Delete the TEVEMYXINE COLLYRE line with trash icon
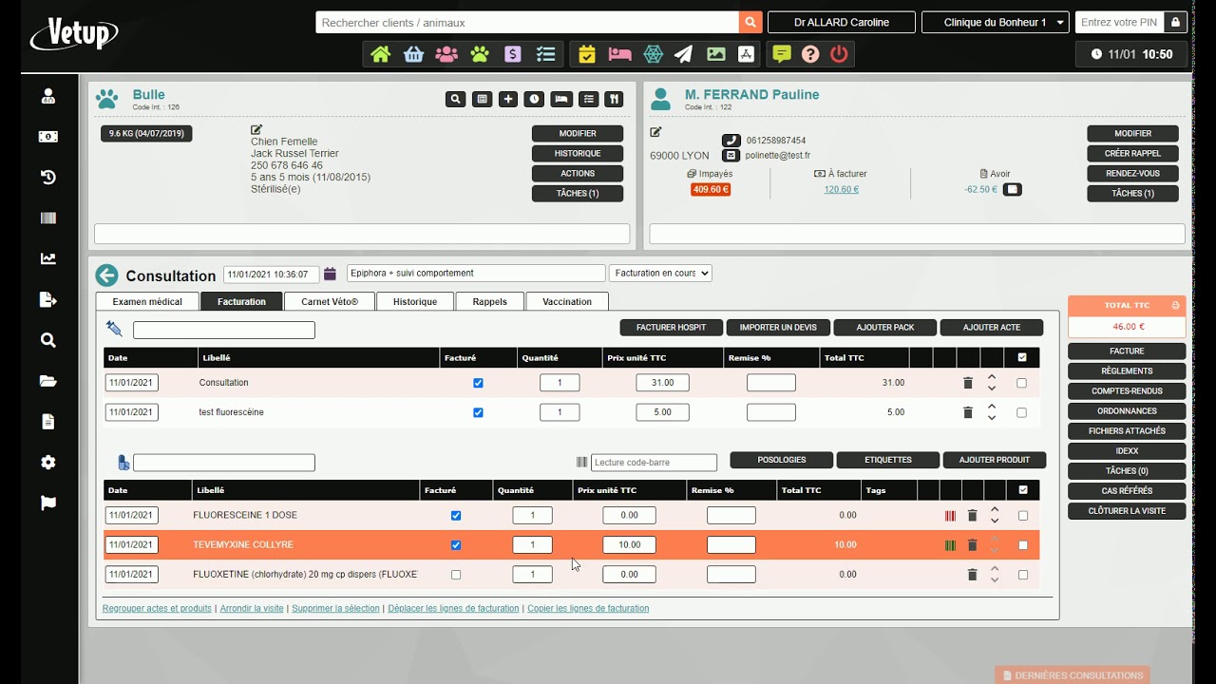Screen dimensions: 1216x684 (972, 545)
